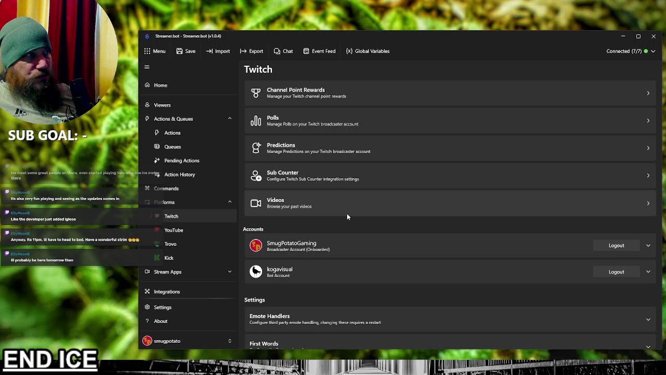Click the Polls bar chart icon
Image resolution: width=666 pixels, height=375 pixels.
(255, 121)
